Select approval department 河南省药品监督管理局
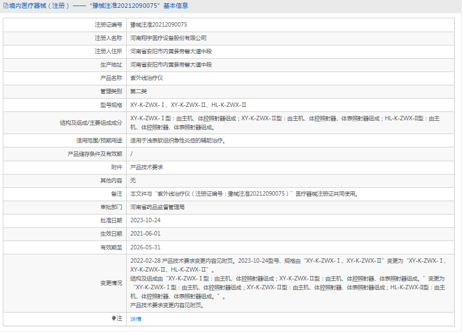 pos(157,207)
